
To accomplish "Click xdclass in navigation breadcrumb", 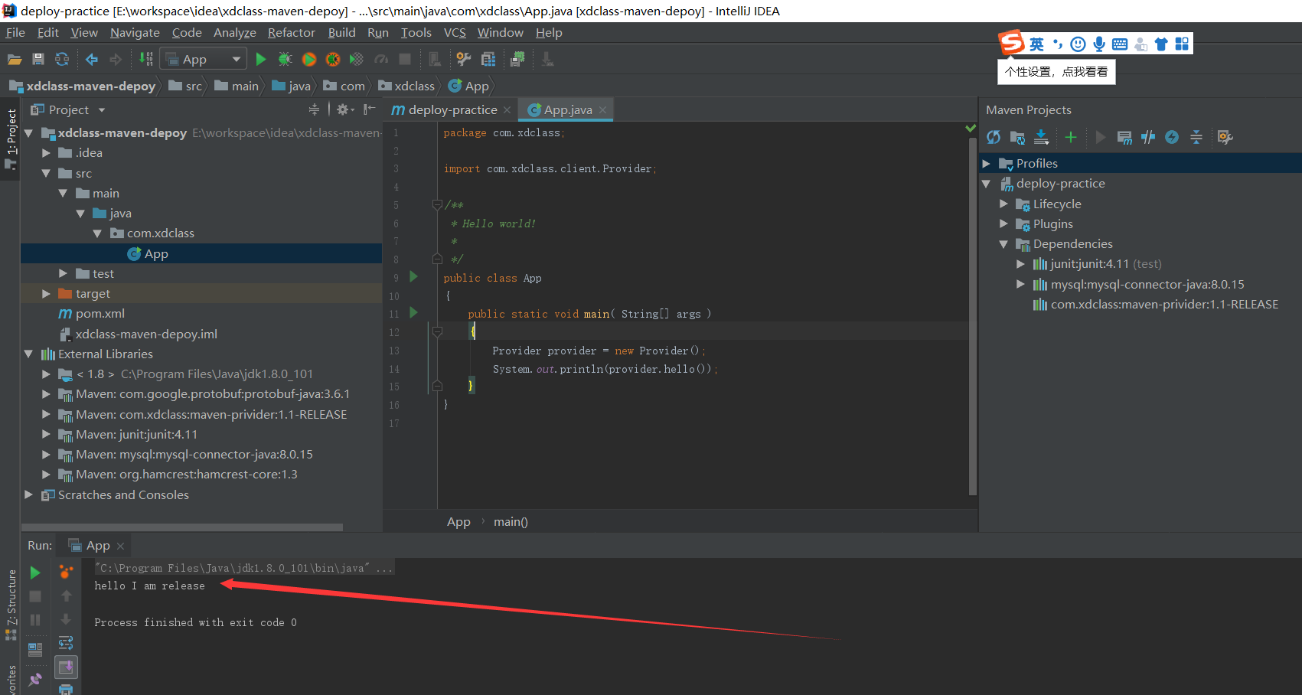I will [406, 86].
